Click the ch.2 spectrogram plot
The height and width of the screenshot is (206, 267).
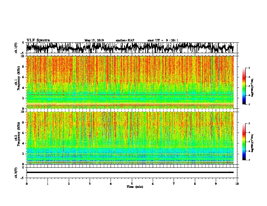130,138
